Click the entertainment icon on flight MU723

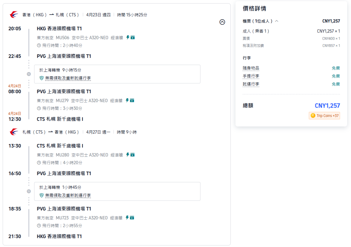click(x=132, y=218)
